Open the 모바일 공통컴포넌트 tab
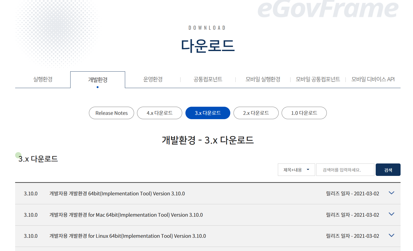Viewport: 413px width, 251px height. coord(318,79)
